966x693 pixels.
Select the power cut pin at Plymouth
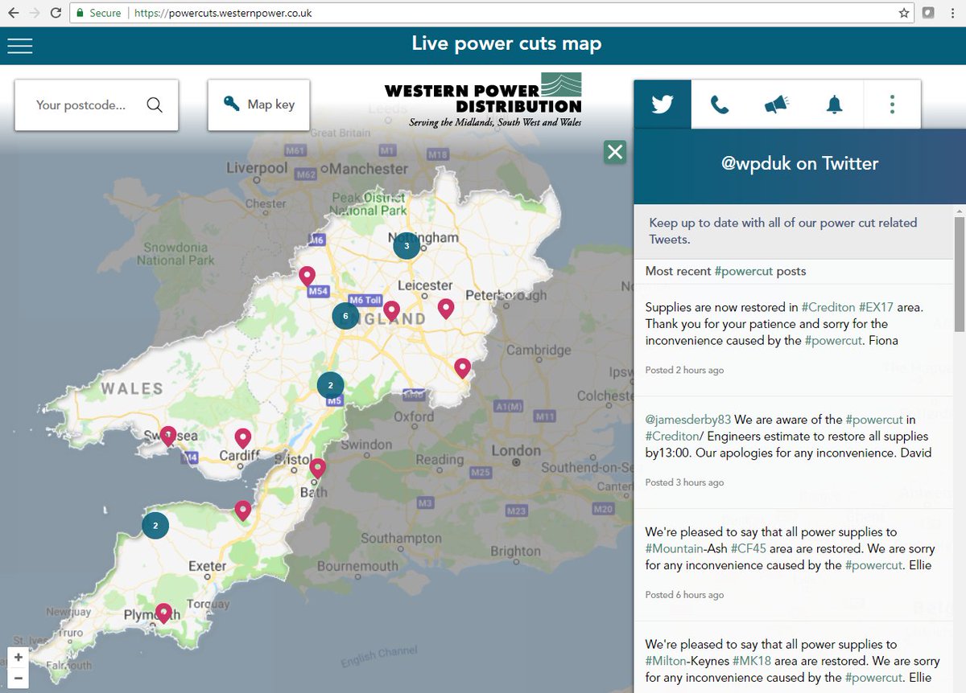point(163,613)
